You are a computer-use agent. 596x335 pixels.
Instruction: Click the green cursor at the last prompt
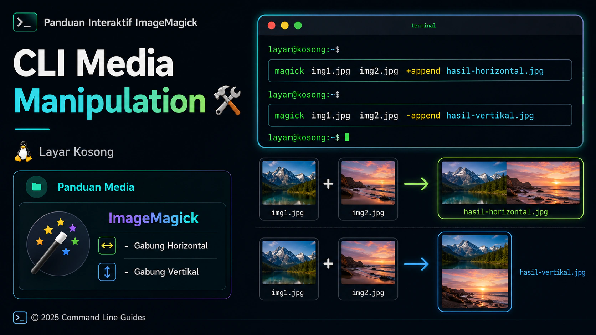(x=347, y=137)
